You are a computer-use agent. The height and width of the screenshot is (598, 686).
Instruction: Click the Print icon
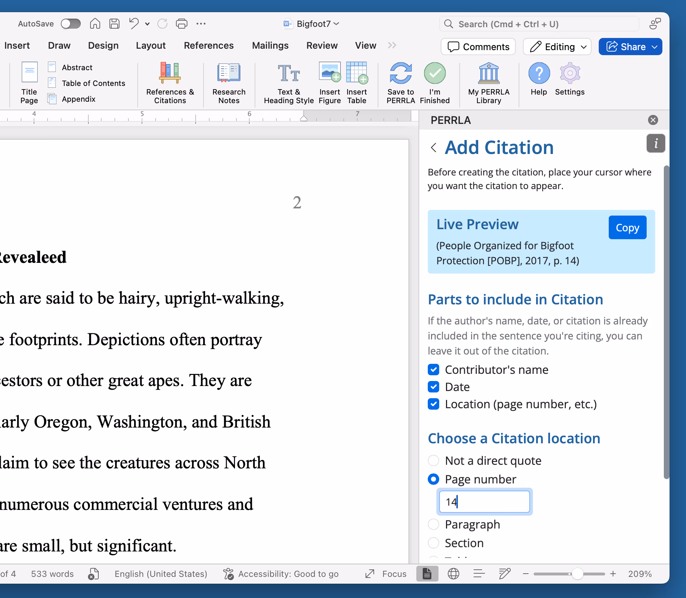182,24
